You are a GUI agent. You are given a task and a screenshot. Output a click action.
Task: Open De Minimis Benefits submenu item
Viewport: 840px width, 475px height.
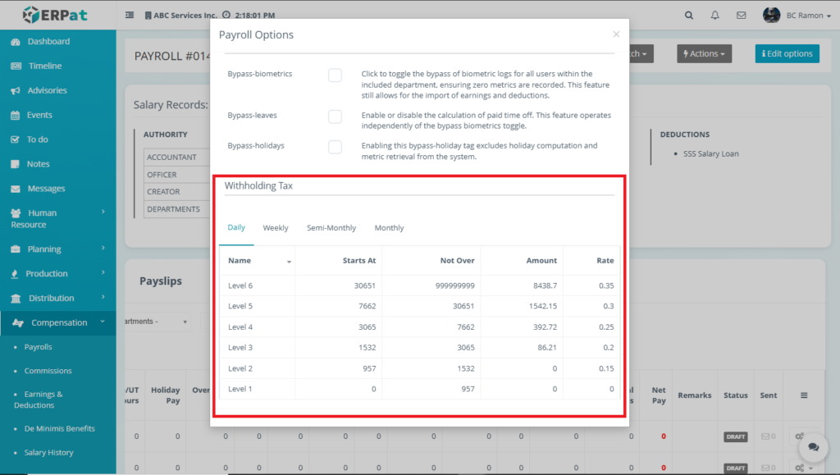59,428
